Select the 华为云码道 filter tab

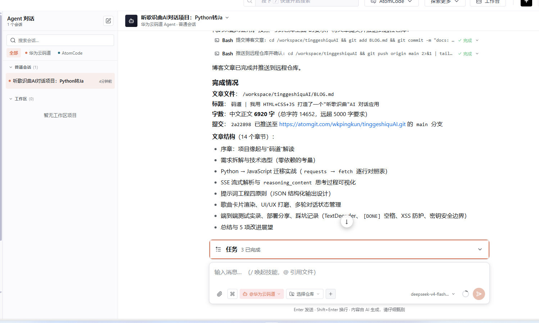[38, 53]
